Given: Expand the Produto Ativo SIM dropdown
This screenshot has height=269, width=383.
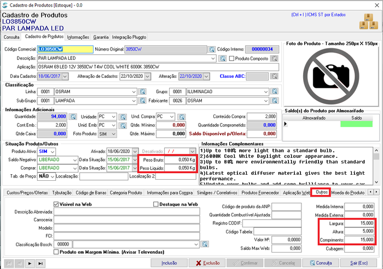Looking at the screenshot, I should coord(53,152).
